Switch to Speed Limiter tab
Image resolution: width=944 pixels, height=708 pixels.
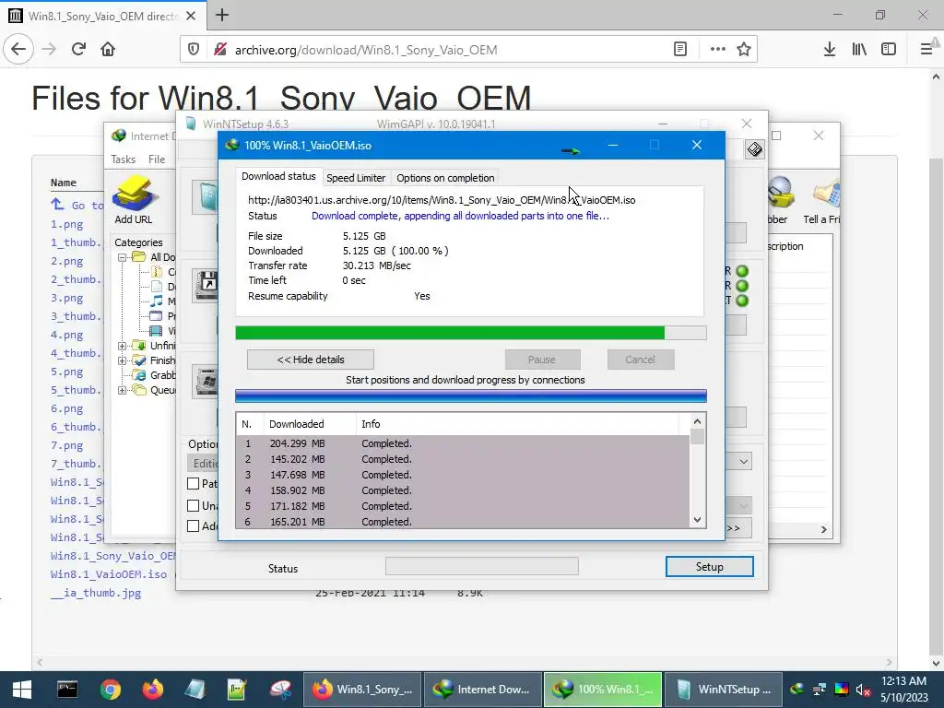pyautogui.click(x=355, y=178)
